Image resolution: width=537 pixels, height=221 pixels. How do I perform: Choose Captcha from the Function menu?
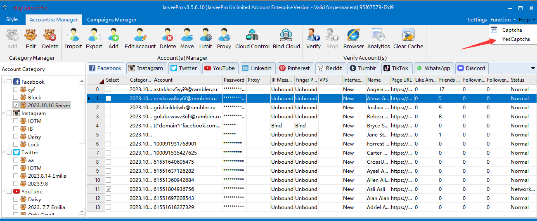point(512,30)
